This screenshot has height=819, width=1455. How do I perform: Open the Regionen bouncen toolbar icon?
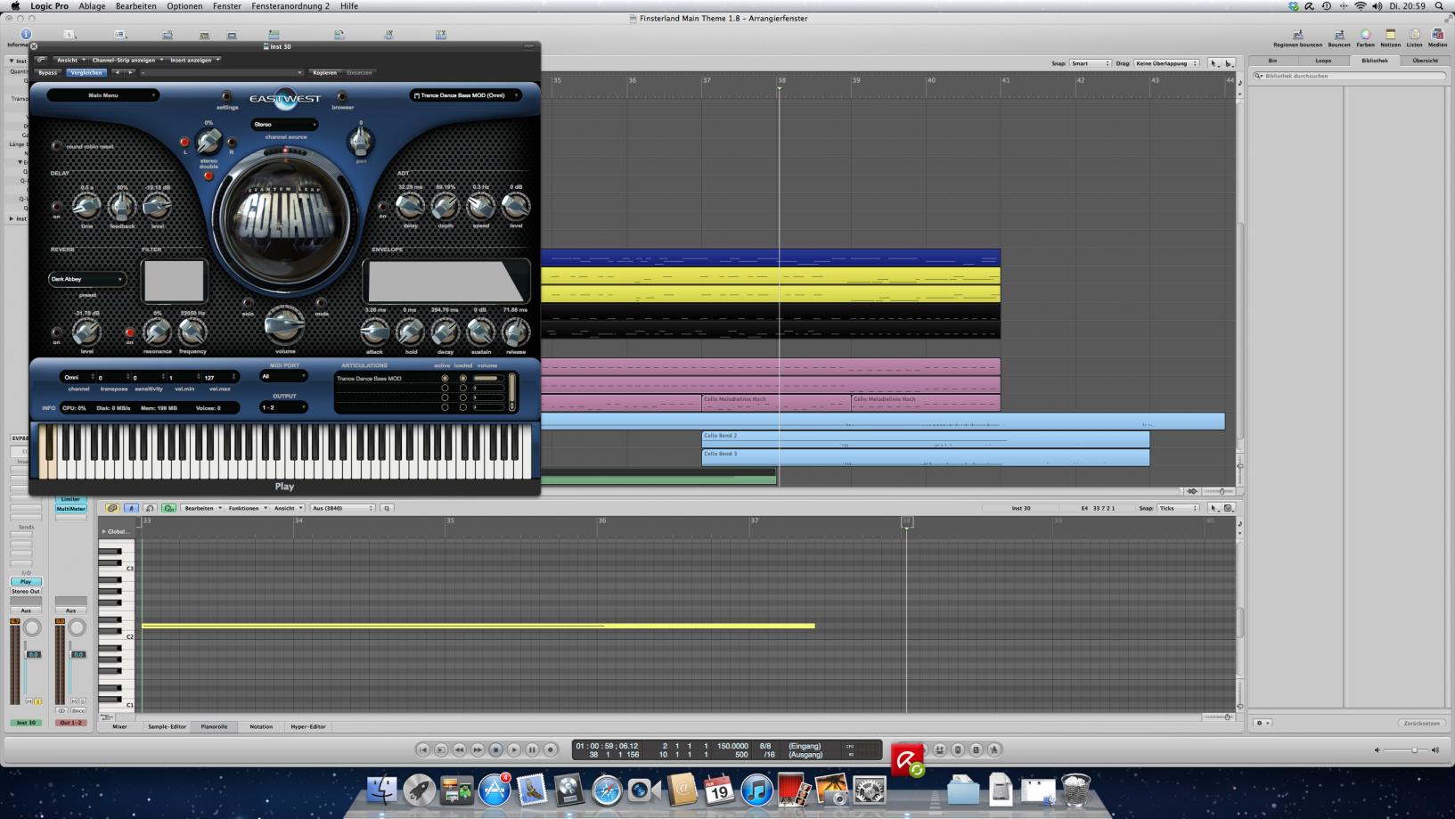coord(1297,35)
